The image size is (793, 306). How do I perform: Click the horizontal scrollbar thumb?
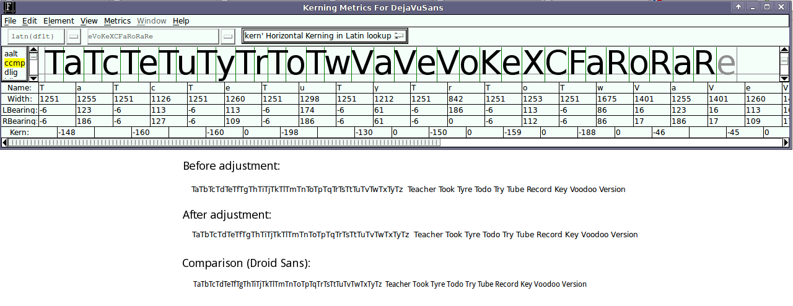pos(223,142)
